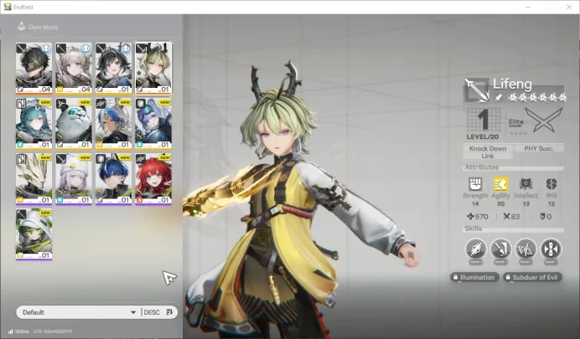
Task: Click the fire element icon on the red-haired card
Action: [x=139, y=200]
